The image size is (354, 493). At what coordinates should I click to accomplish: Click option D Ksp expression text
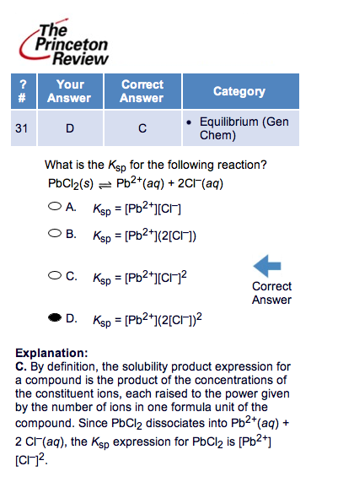coord(147,319)
